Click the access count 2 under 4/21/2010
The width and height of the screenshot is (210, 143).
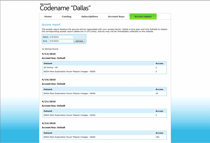pos(156,115)
